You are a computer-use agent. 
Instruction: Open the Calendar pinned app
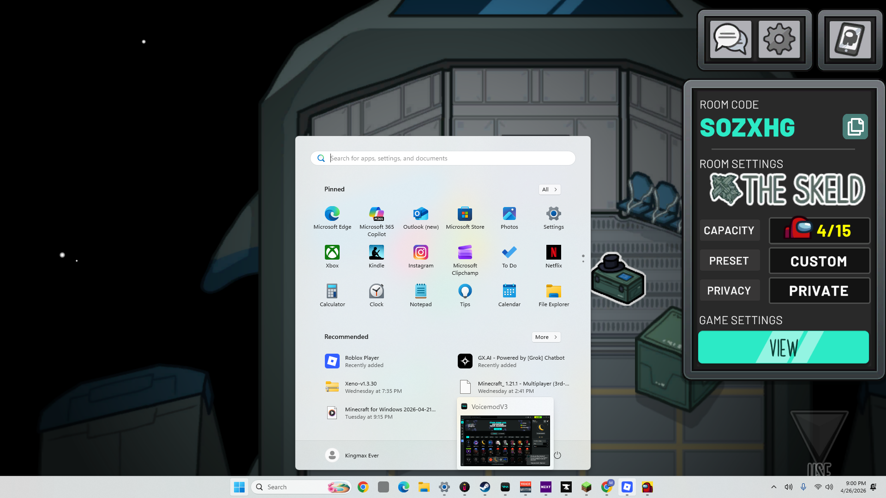509,296
